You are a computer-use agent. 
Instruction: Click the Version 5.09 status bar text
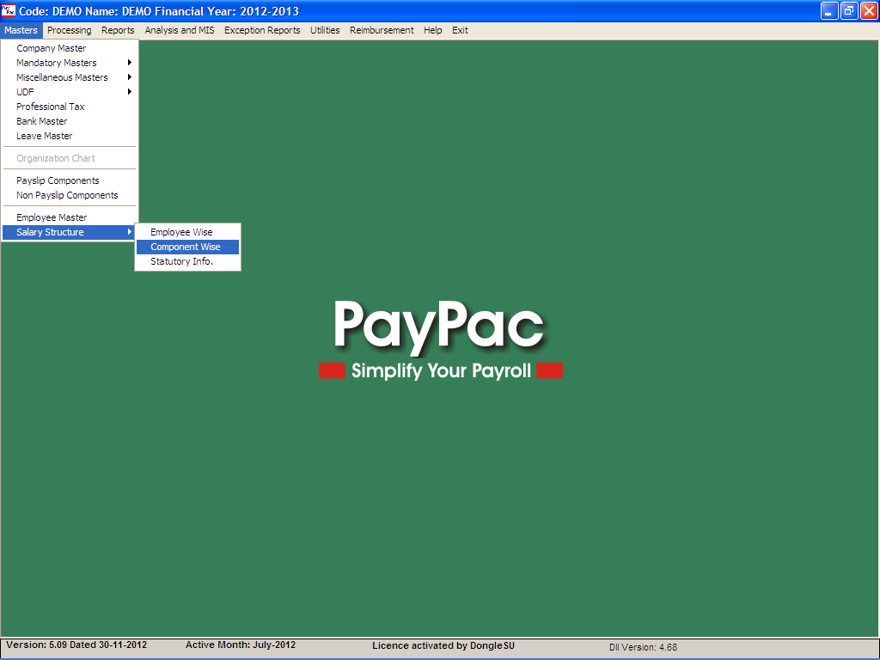click(x=76, y=645)
